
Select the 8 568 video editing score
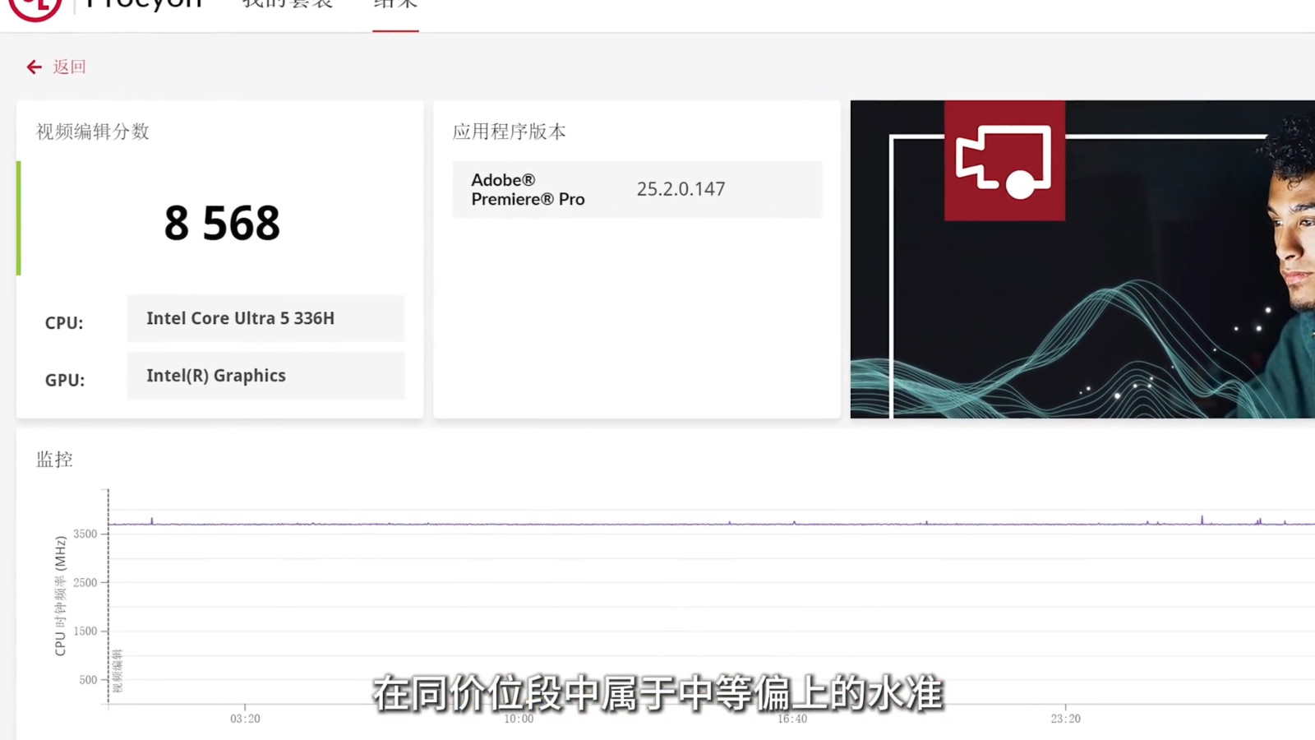point(222,223)
